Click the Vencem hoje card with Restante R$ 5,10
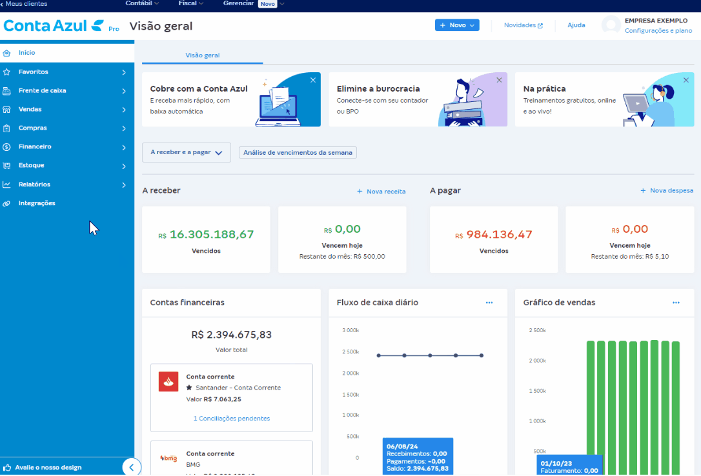 click(630, 240)
